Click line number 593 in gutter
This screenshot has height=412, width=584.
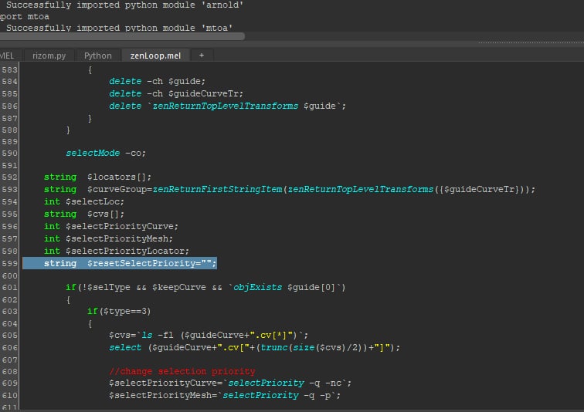[x=9, y=189]
